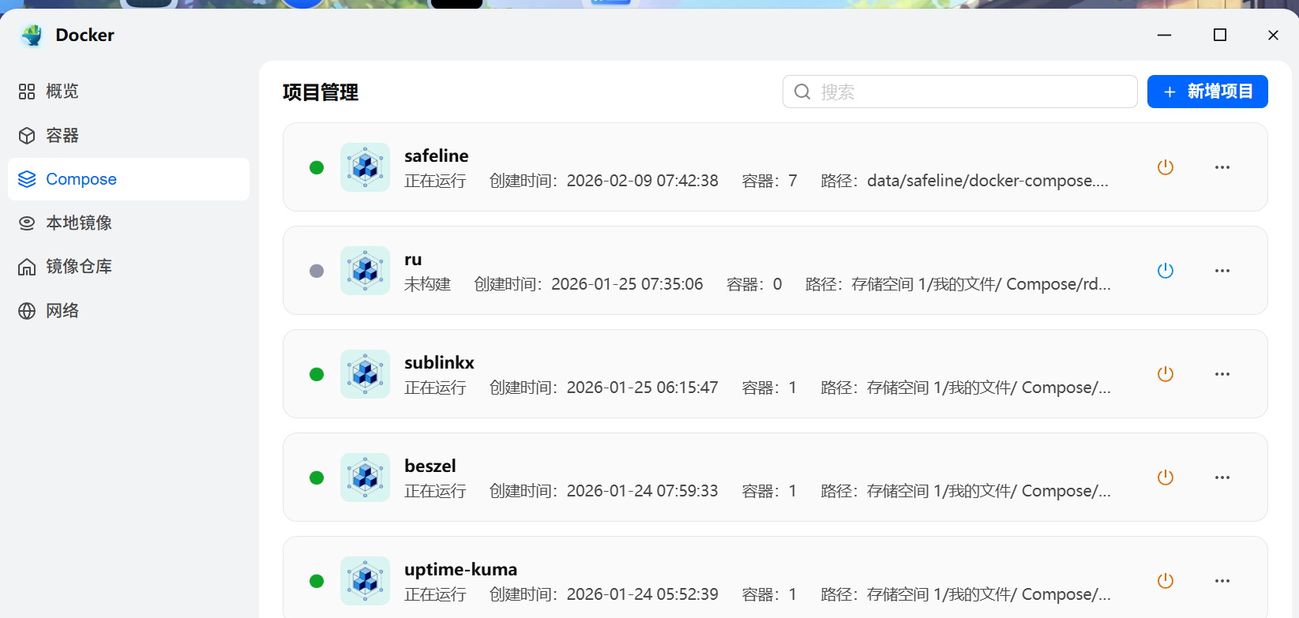Click the 容器 cube icon
Screen dimensions: 1299x618
27,136
